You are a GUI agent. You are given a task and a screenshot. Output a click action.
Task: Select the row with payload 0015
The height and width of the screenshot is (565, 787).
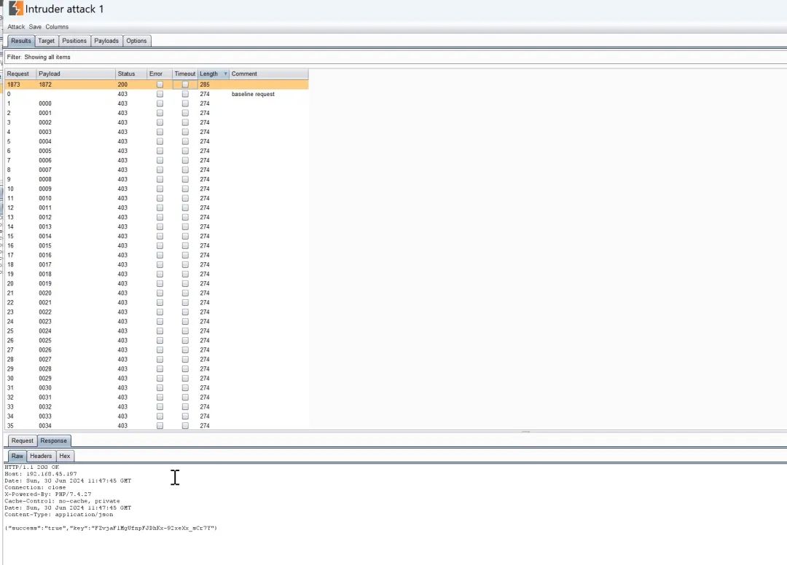pos(157,245)
